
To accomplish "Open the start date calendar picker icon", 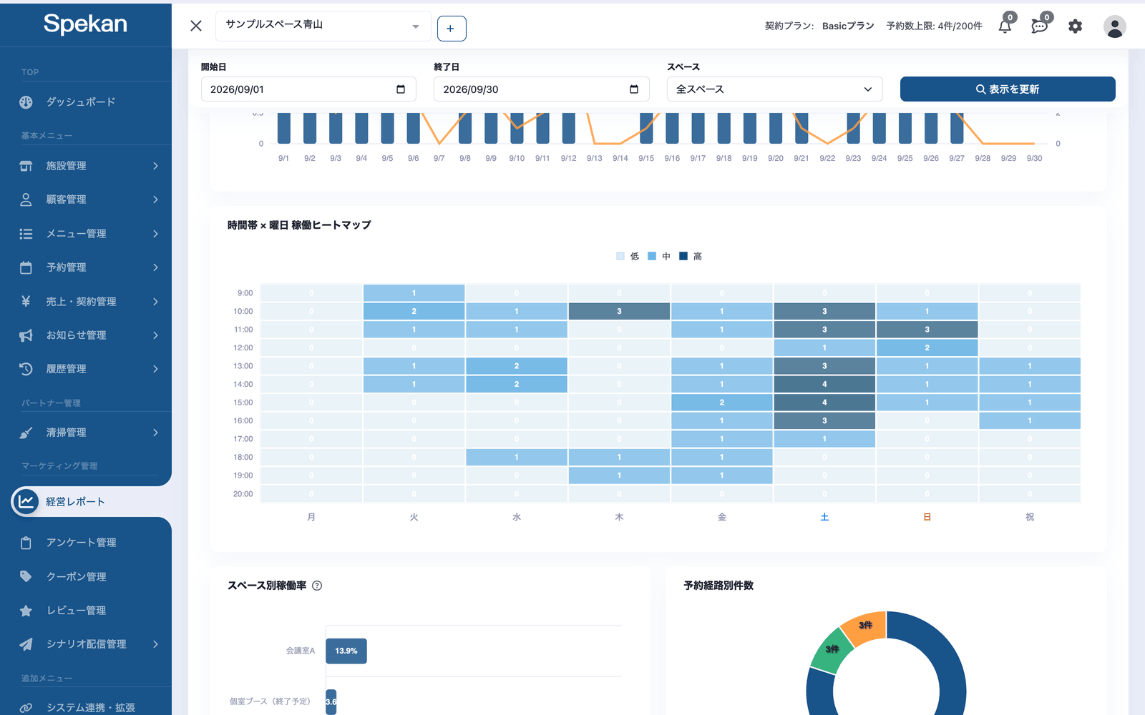I will 401,89.
